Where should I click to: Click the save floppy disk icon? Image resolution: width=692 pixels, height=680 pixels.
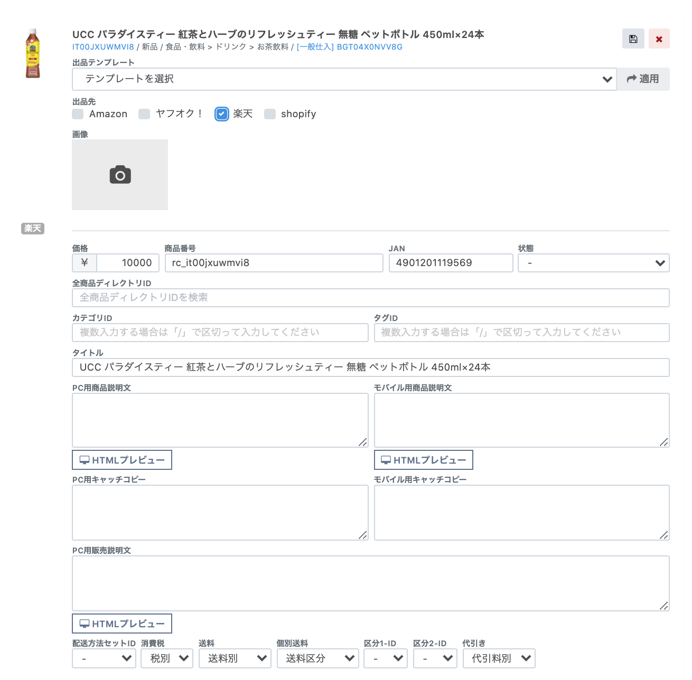coord(633,39)
